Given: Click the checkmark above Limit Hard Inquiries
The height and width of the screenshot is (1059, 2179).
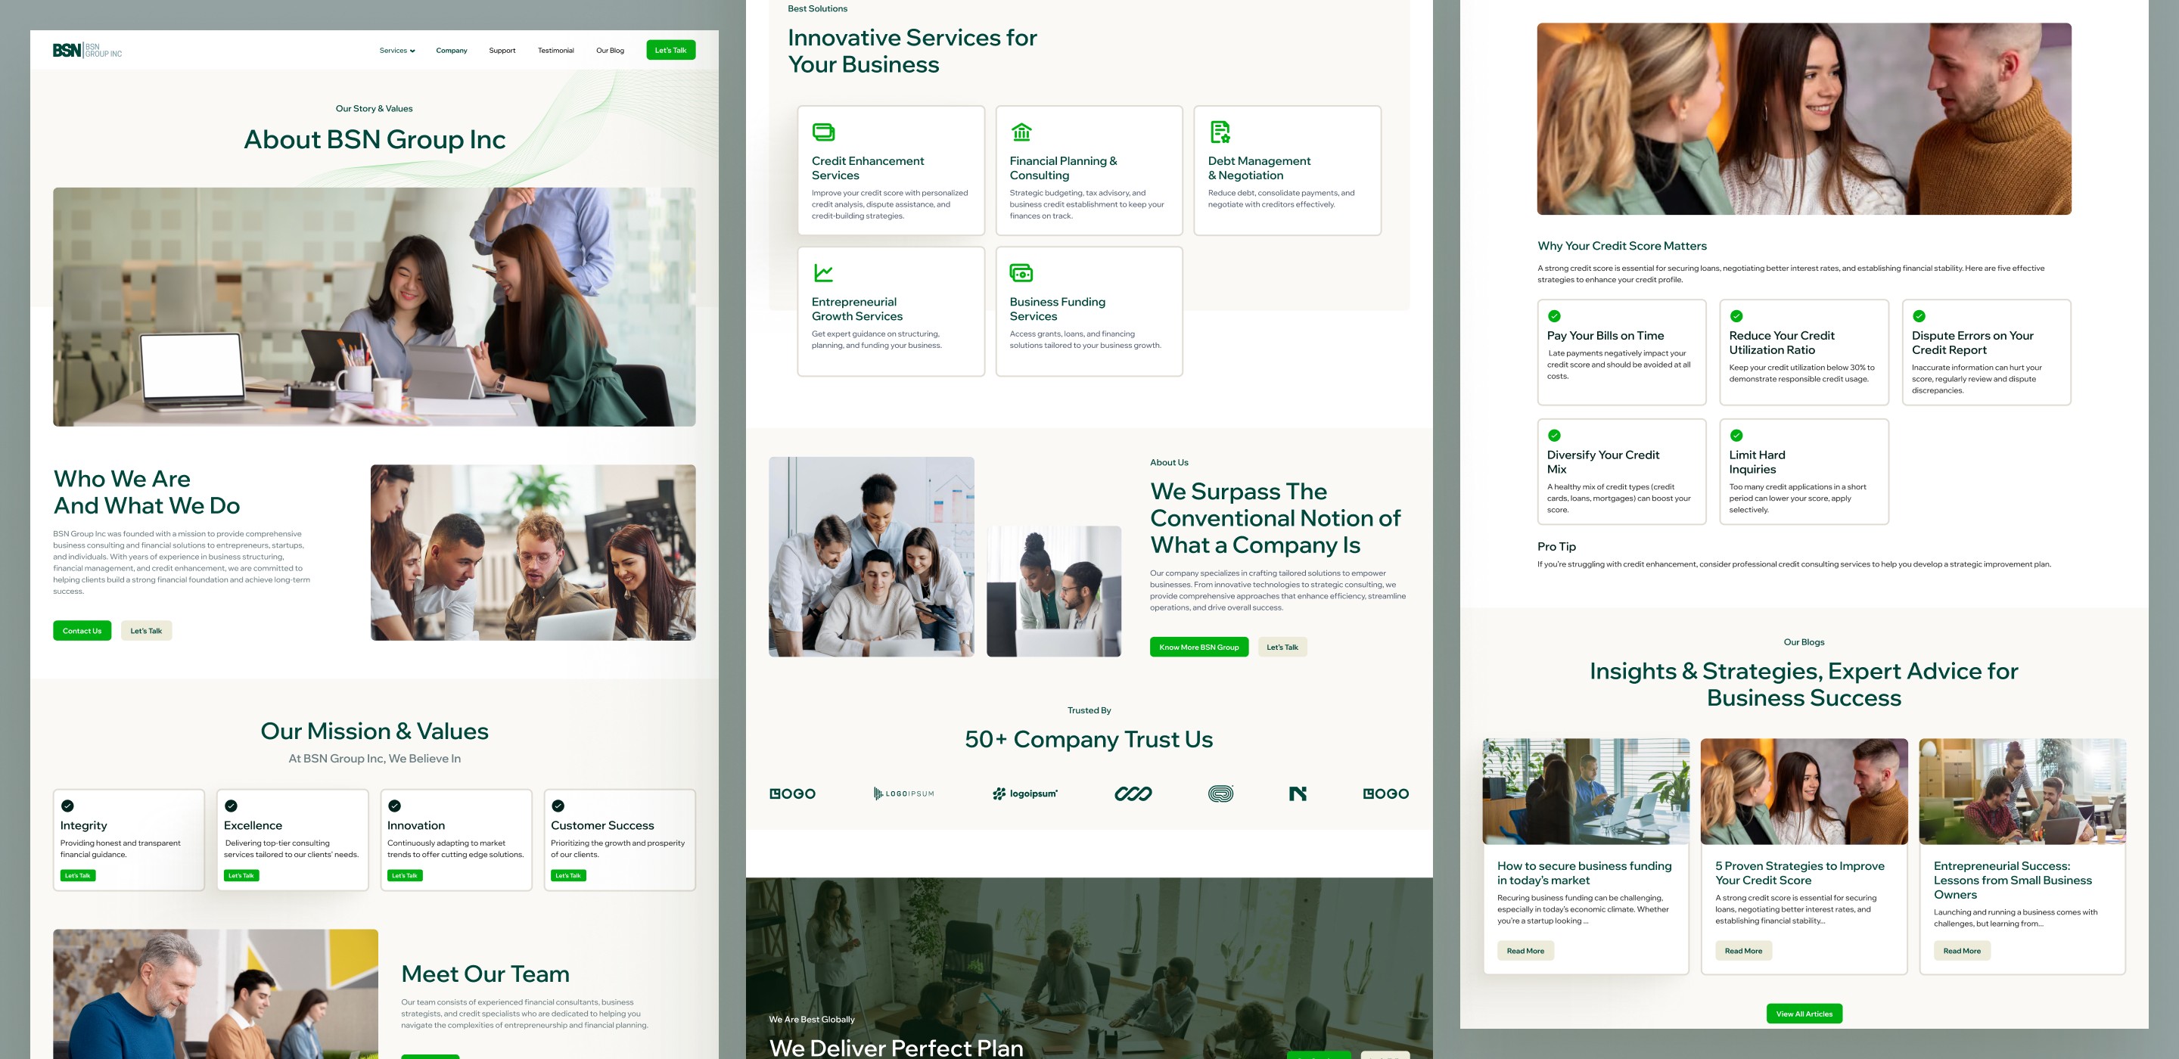Looking at the screenshot, I should (x=1736, y=435).
